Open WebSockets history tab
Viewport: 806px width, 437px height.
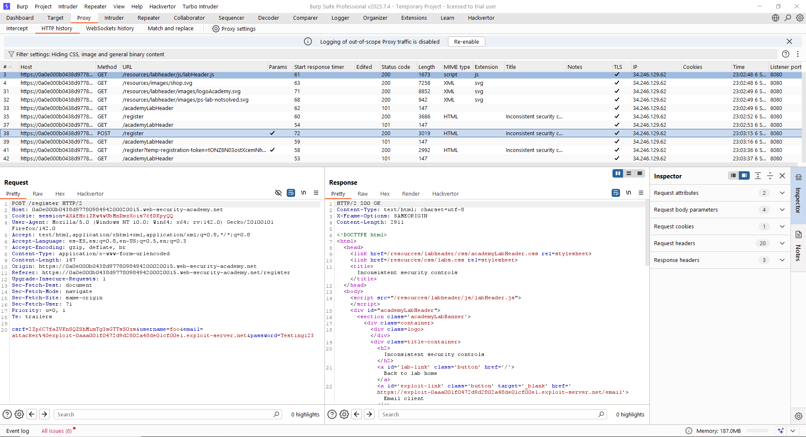tap(110, 29)
